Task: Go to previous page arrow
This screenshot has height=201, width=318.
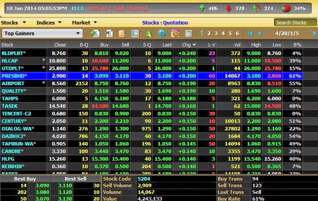Action: click(x=259, y=33)
